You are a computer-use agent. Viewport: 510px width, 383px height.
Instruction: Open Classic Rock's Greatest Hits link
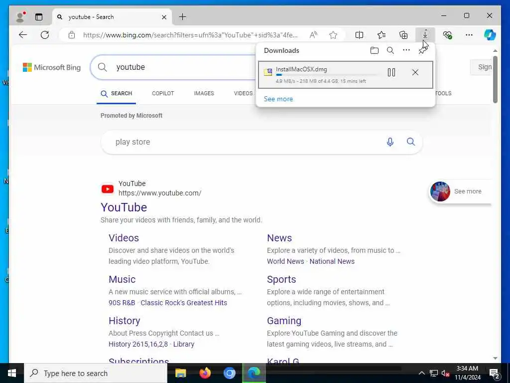coord(184,303)
